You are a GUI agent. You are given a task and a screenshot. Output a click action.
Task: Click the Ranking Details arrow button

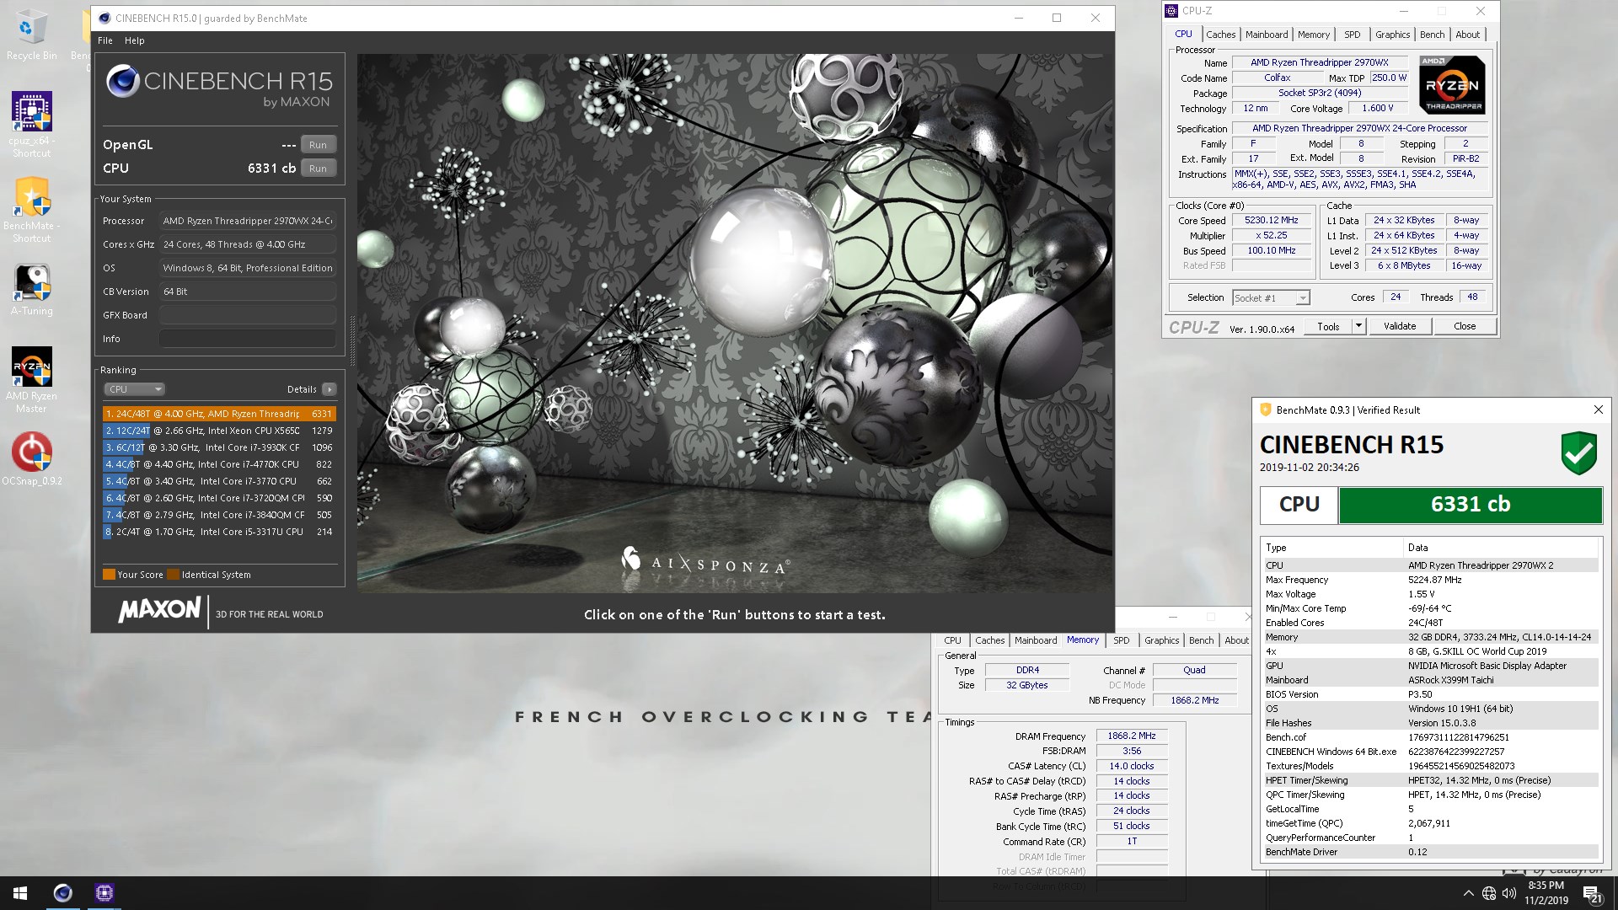pyautogui.click(x=329, y=389)
